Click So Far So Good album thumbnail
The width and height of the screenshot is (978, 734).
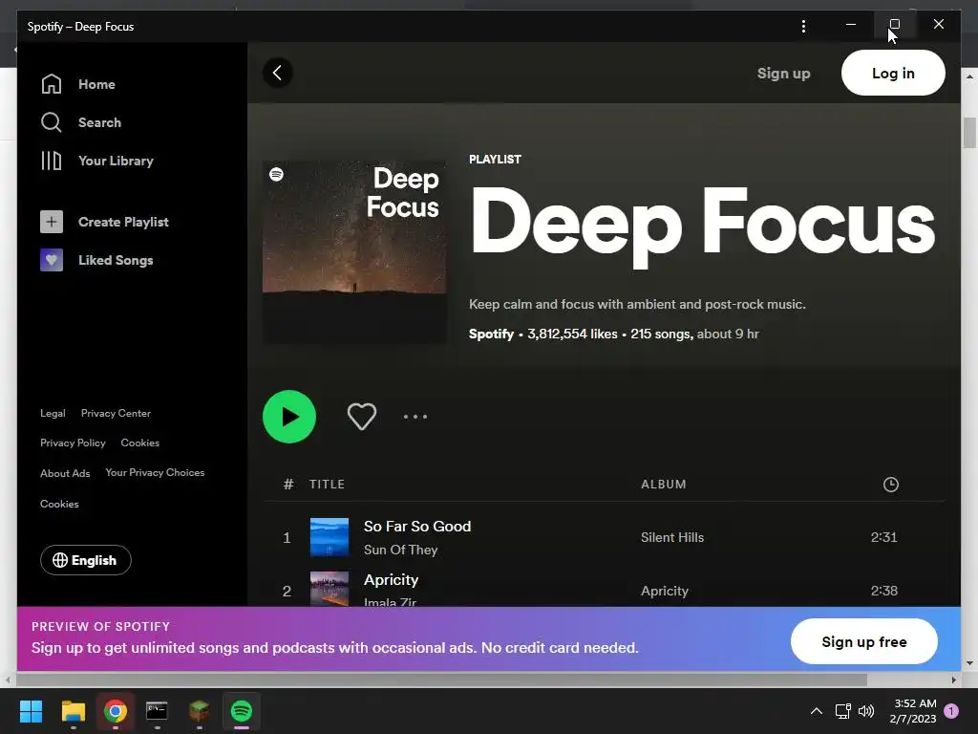coord(330,537)
